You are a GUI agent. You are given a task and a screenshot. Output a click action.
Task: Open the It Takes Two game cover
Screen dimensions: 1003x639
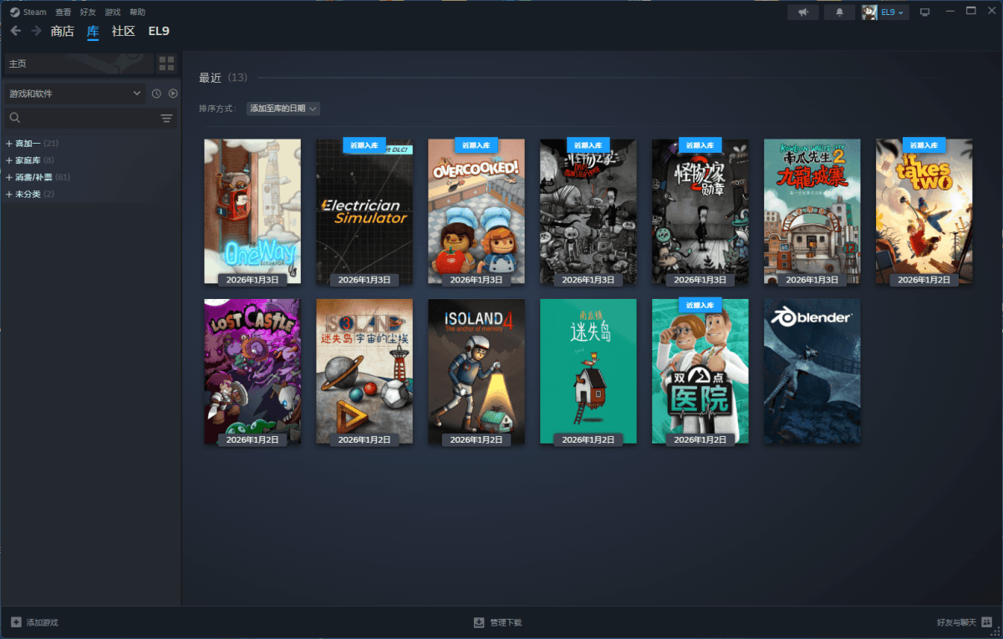(924, 211)
